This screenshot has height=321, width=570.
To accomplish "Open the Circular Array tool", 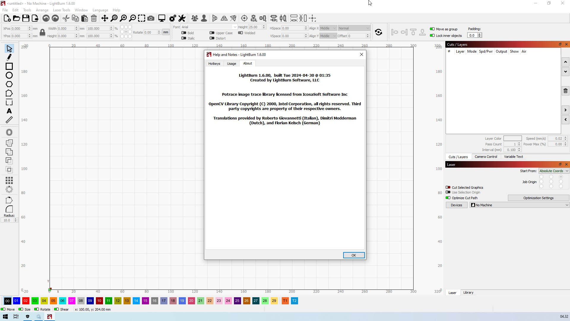I will point(9,189).
